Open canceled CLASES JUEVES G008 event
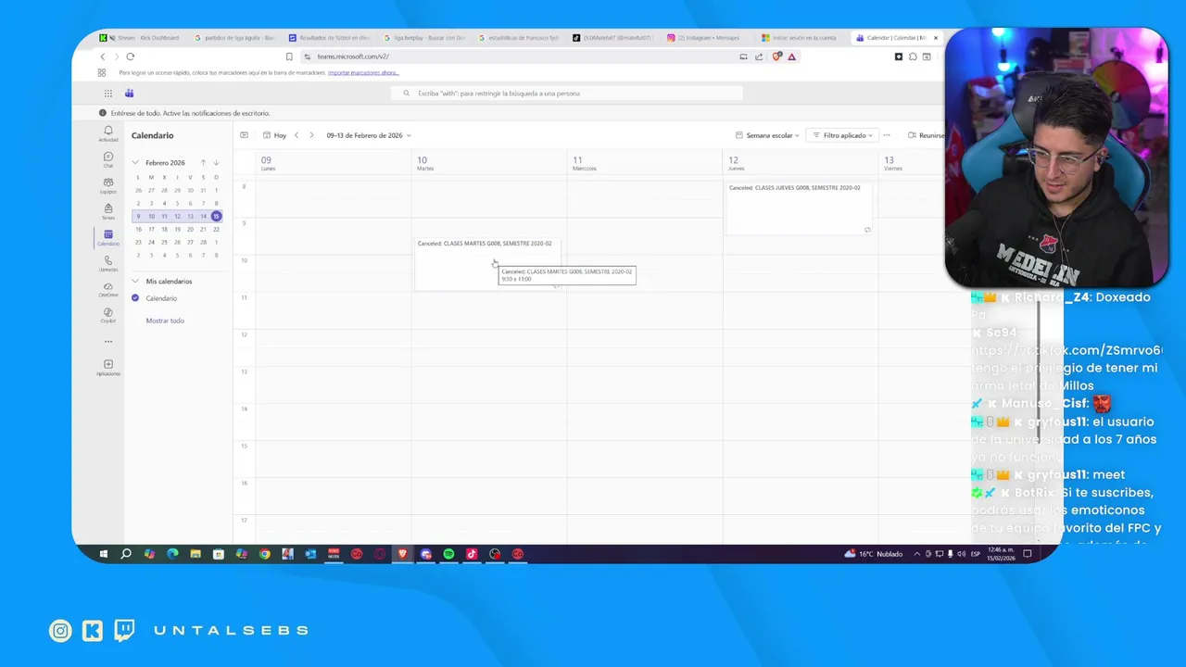The image size is (1186, 667). click(799, 208)
